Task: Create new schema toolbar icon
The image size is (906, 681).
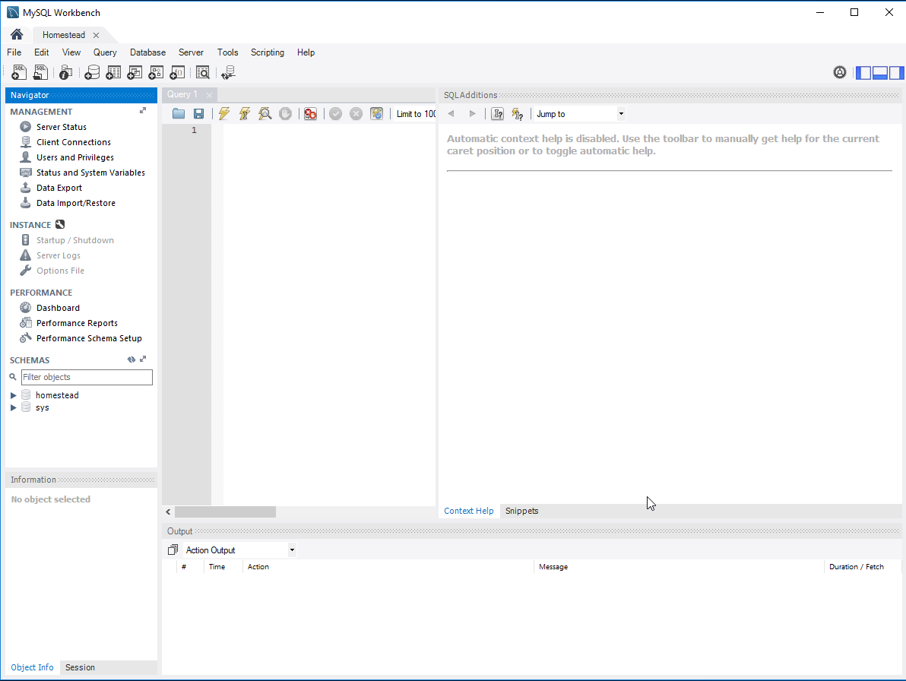Action: click(x=92, y=72)
